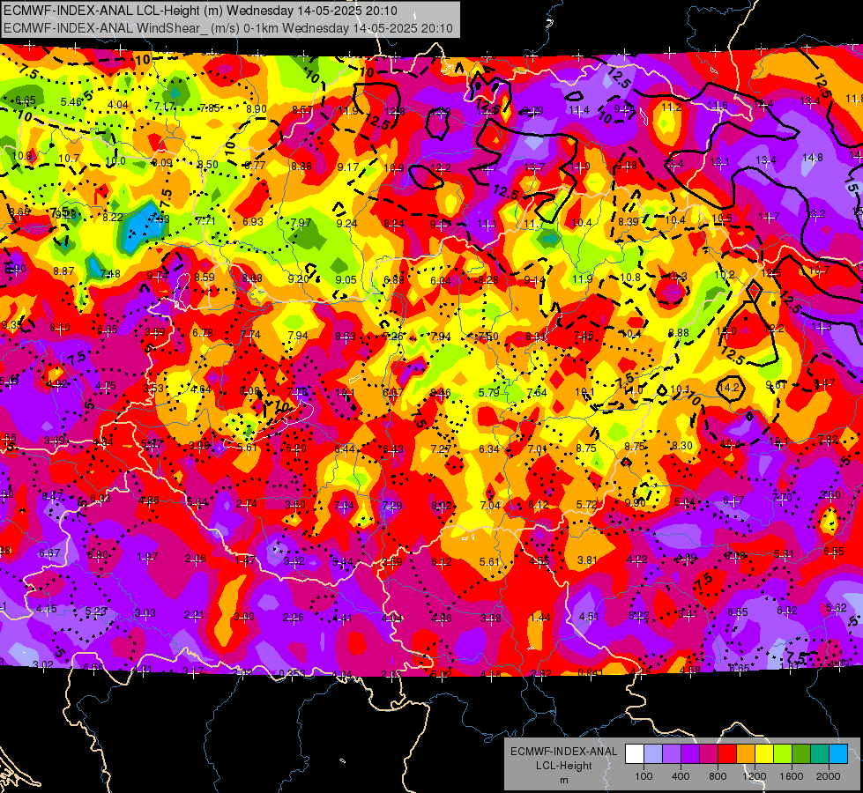Click the grid value 3.03
The height and width of the screenshot is (793, 863).
pos(145,612)
